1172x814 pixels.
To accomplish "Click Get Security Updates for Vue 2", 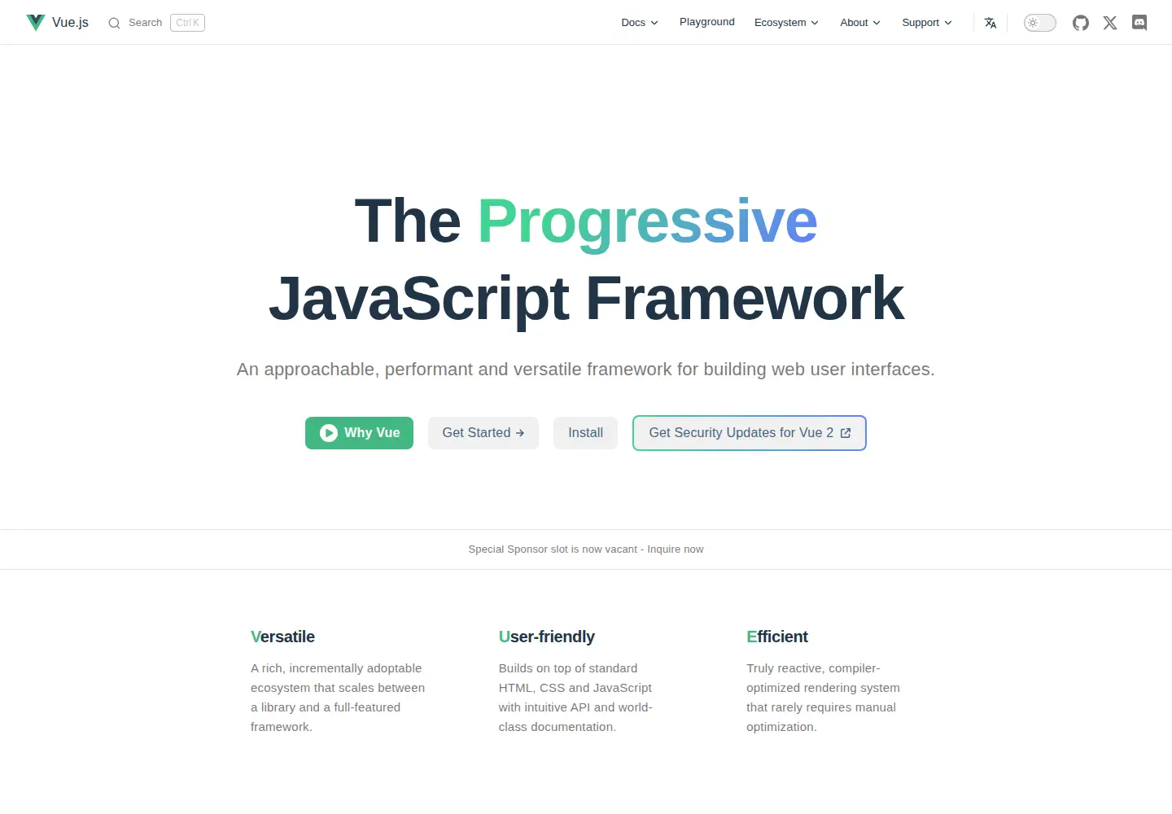I will (750, 433).
